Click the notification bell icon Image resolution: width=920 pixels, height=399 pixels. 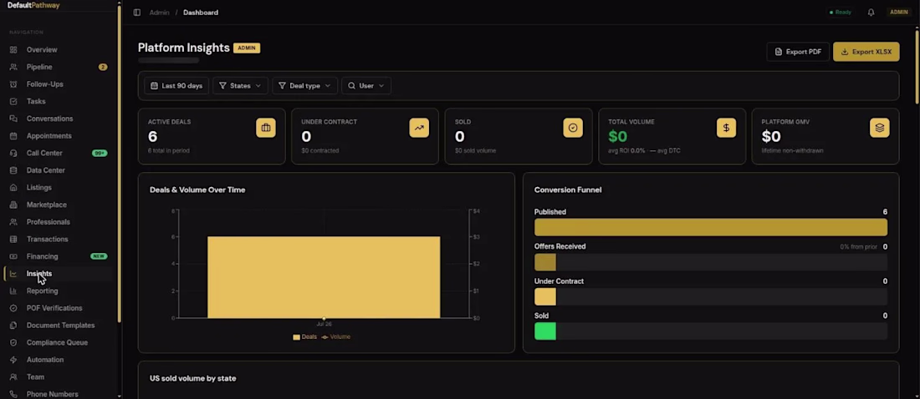point(871,13)
